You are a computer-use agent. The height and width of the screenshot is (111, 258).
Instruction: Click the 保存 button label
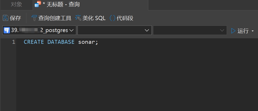[x=15, y=18]
